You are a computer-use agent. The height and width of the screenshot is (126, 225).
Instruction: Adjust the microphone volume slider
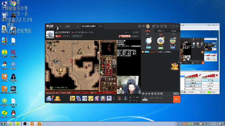click(x=192, y=76)
